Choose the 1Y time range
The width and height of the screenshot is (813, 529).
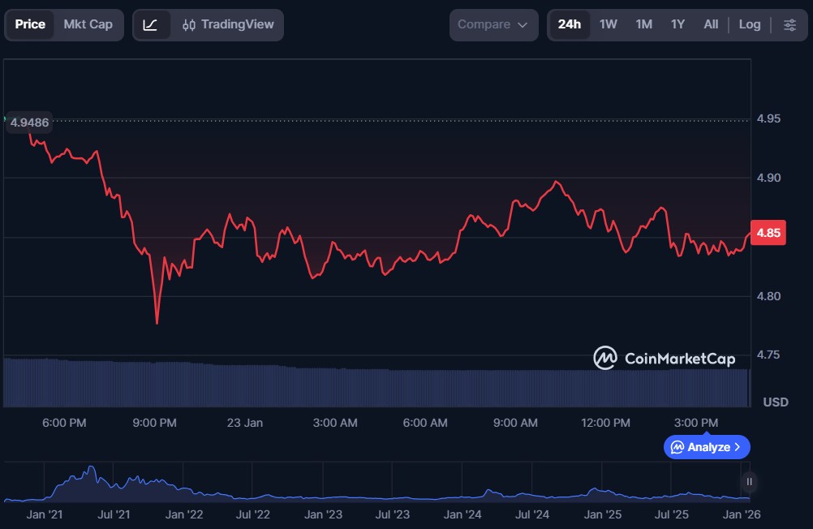point(677,24)
